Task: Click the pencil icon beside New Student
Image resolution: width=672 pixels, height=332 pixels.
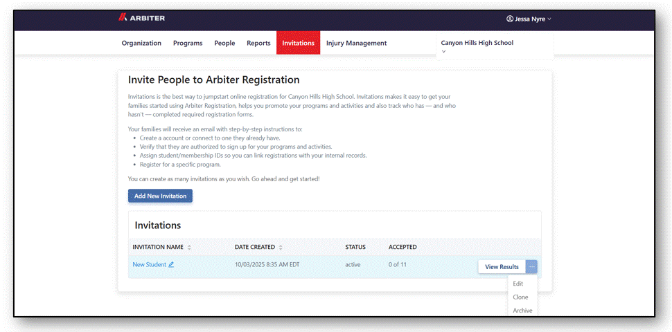Action: (171, 264)
